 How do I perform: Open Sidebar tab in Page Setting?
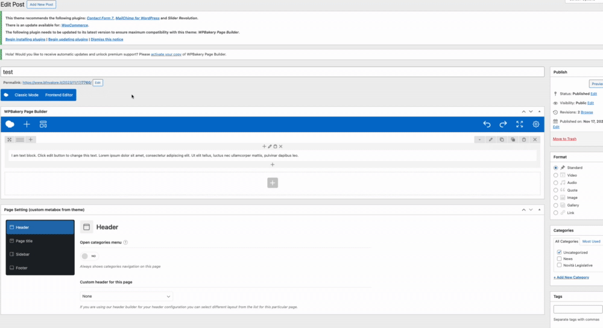pyautogui.click(x=40, y=254)
